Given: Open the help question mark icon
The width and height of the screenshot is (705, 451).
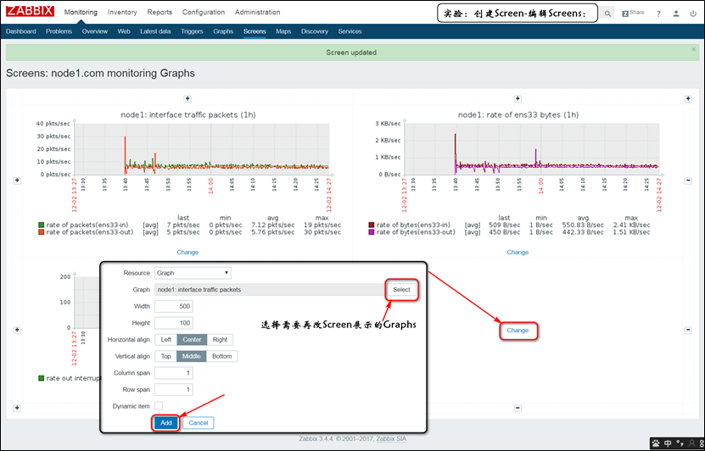Looking at the screenshot, I should [658, 14].
